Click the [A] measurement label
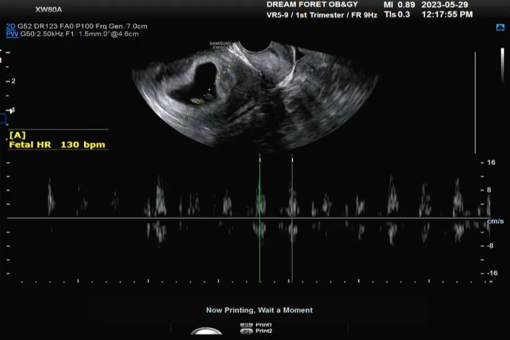This screenshot has width=510, height=340. coord(17,135)
